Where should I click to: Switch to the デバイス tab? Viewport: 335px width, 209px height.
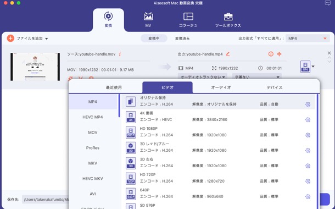pyautogui.click(x=275, y=87)
